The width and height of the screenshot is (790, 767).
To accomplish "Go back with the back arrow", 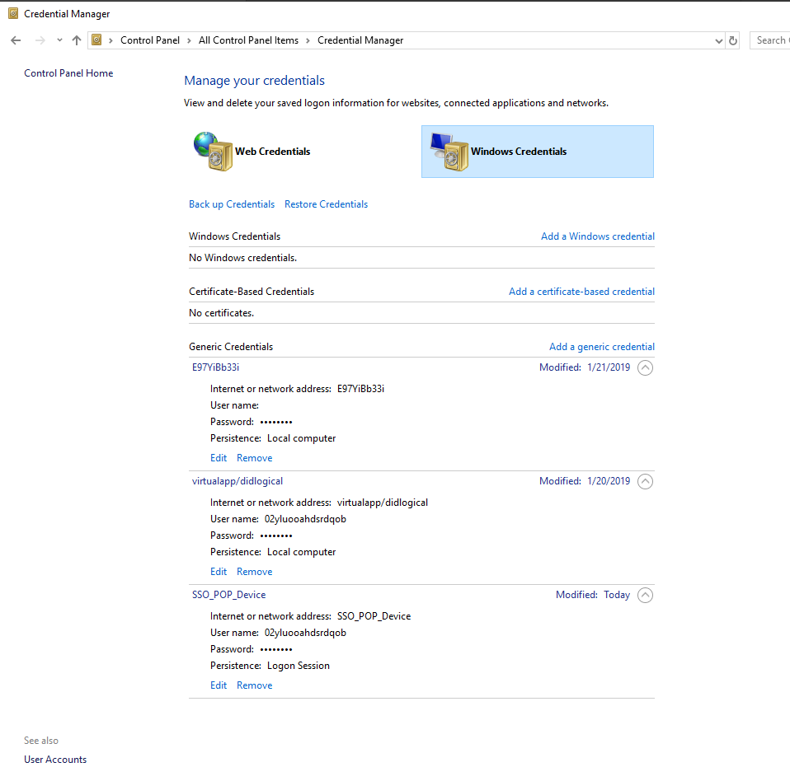I will (x=16, y=40).
